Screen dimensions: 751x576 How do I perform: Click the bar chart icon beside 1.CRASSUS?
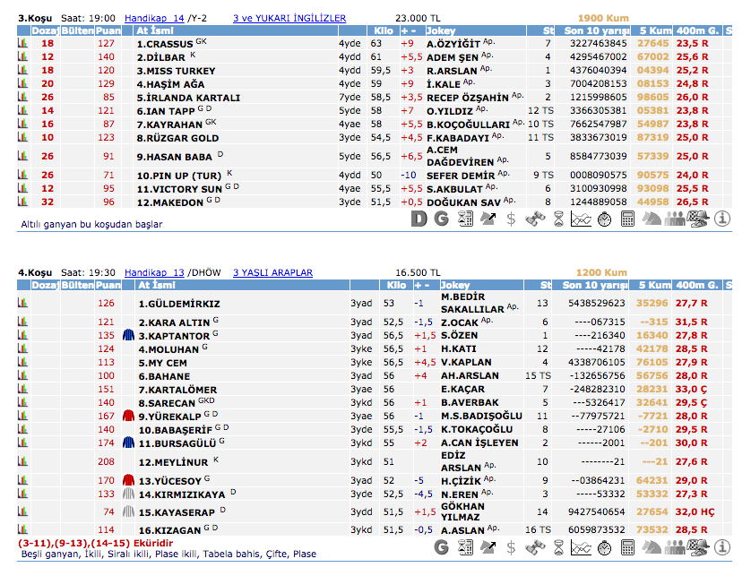(x=24, y=43)
